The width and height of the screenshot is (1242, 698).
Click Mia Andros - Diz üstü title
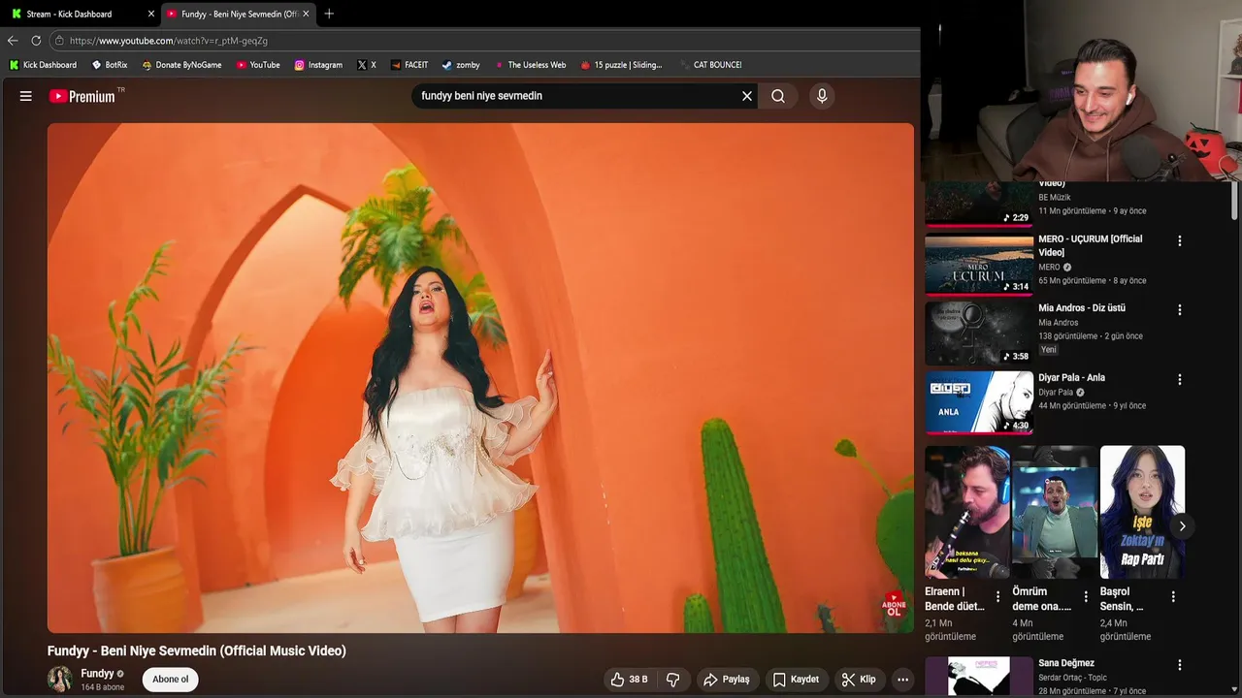pyautogui.click(x=1082, y=308)
